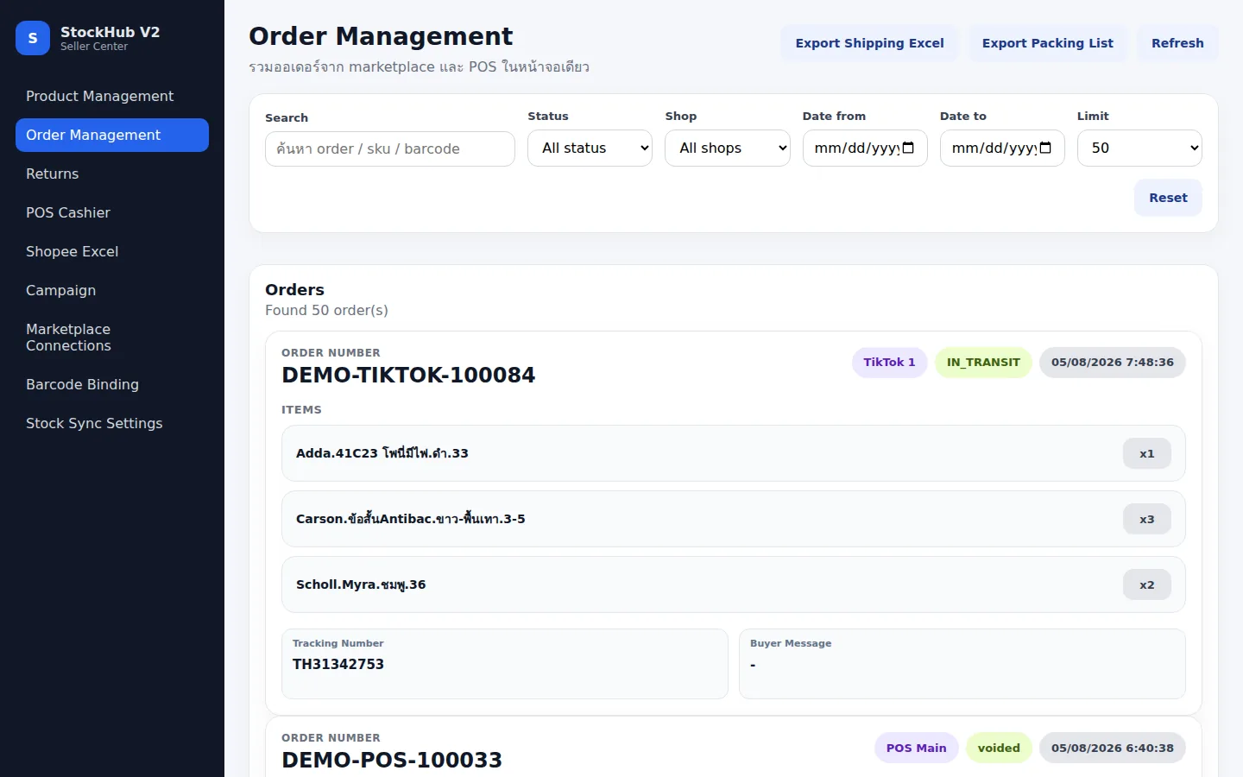1243x777 pixels.
Task: Reset the order filters
Action: tap(1168, 198)
